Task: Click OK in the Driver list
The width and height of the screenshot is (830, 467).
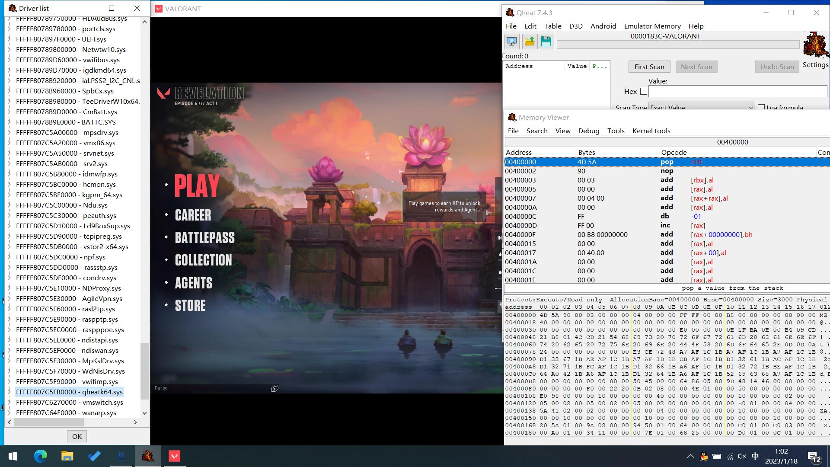Action: [77, 436]
